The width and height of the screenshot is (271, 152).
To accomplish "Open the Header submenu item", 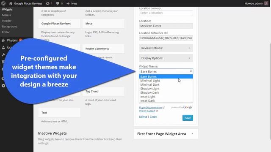I will point(7,21).
